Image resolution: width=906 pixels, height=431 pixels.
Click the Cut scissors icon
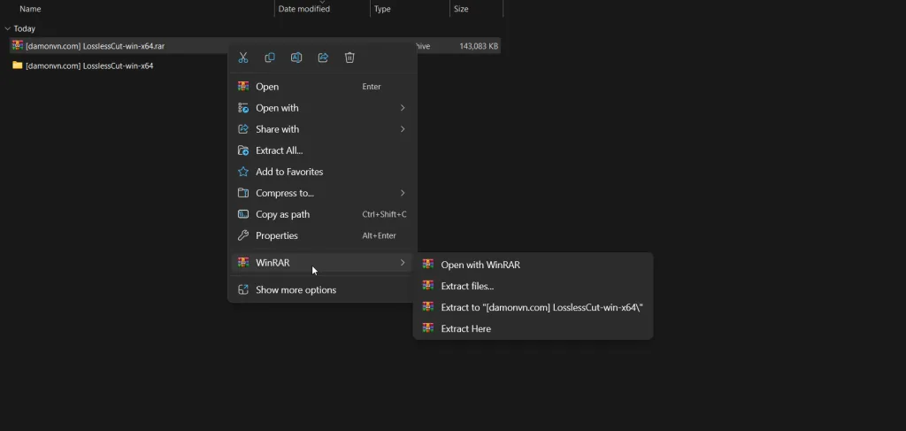tap(243, 58)
